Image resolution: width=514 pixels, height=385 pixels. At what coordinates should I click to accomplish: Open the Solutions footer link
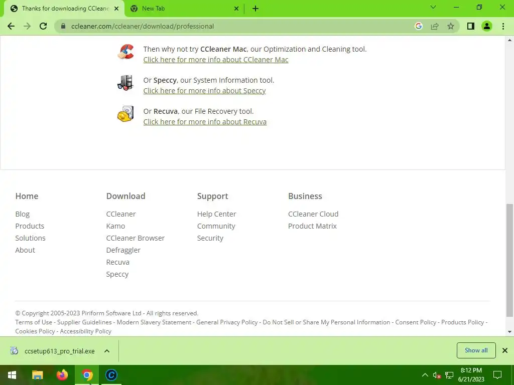pyautogui.click(x=30, y=238)
